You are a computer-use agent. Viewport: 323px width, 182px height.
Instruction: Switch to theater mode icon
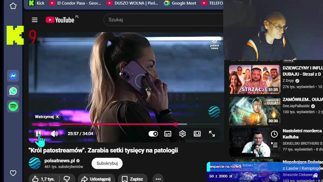tap(197, 134)
